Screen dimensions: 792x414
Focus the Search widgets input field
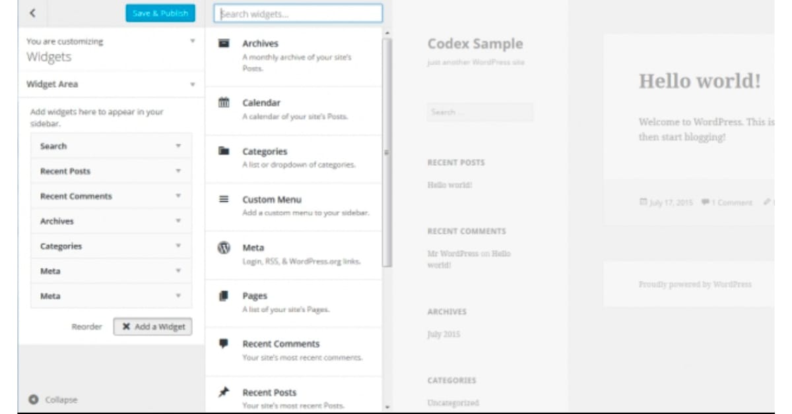click(x=298, y=14)
